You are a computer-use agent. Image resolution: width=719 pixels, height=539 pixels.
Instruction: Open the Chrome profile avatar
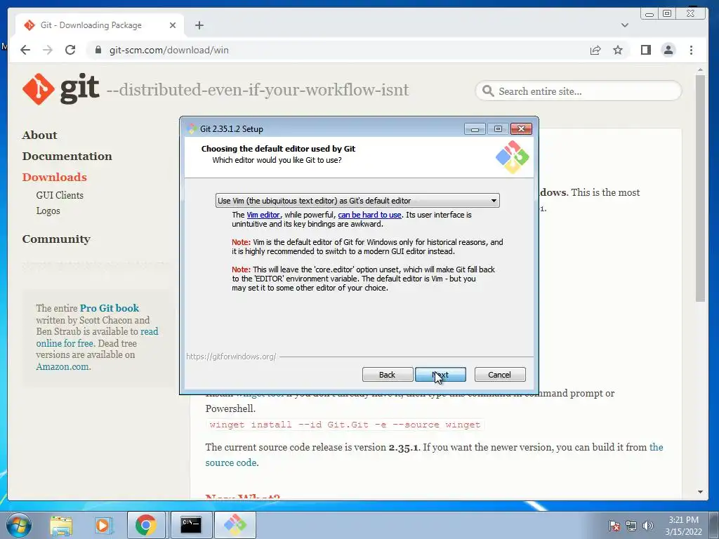[668, 50]
